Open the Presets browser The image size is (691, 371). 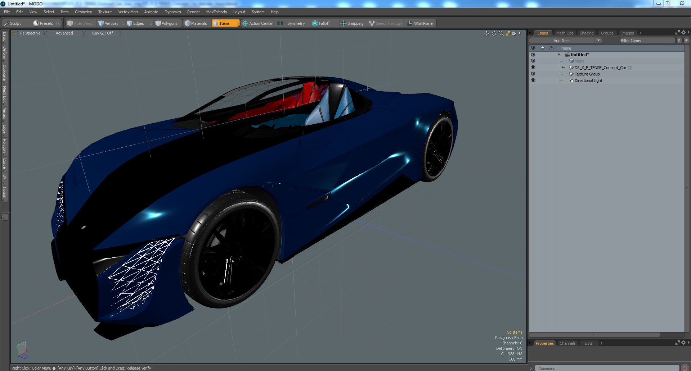click(x=47, y=23)
